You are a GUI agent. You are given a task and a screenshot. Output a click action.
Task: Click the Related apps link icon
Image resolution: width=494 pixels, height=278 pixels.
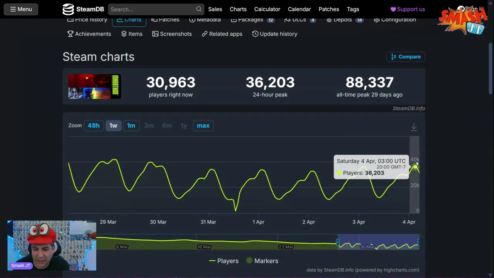click(x=205, y=34)
